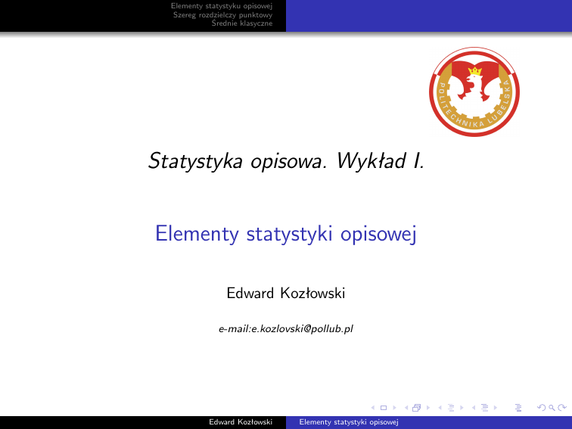Image resolution: width=572 pixels, height=429 pixels.
Task: Click the presentation outline icon
Action: point(518,409)
